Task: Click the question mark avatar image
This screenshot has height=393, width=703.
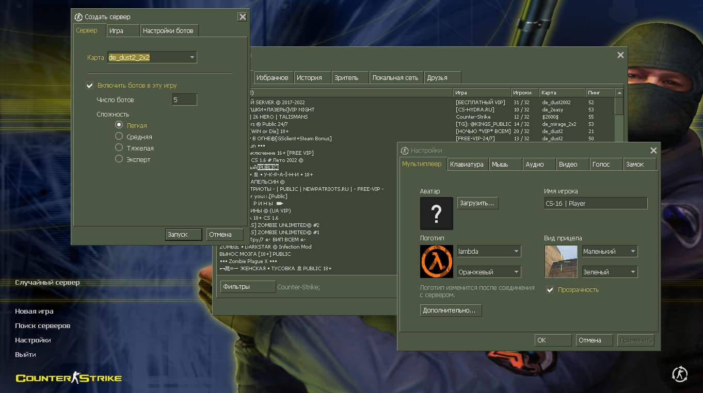Action: tap(437, 214)
